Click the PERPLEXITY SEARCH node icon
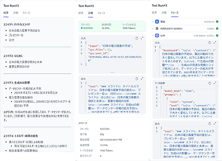This screenshot has width=222, height=161. (x=157, y=28)
